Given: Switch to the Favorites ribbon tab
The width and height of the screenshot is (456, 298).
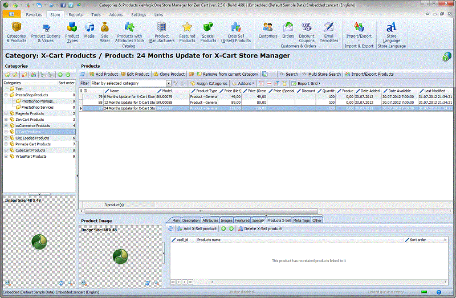Looking at the screenshot, I should 34,15.
